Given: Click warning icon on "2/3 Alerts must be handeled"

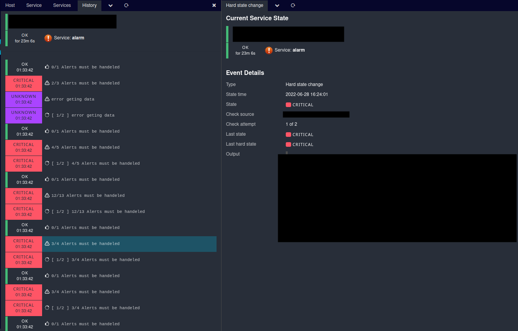Looking at the screenshot, I should [47, 83].
